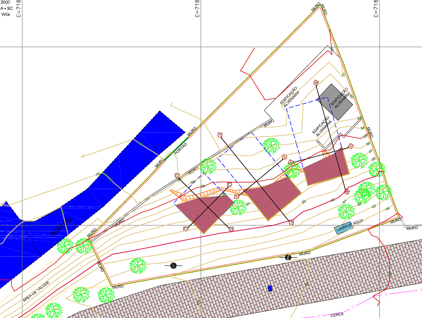The width and height of the screenshot is (422, 318).
Task: Select the middle maroon building polygon
Action: [272, 198]
